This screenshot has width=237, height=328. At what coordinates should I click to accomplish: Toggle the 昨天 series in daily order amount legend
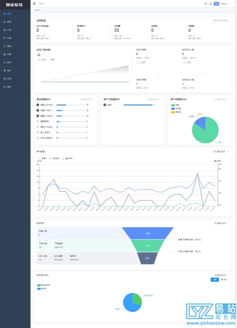[51, 60]
